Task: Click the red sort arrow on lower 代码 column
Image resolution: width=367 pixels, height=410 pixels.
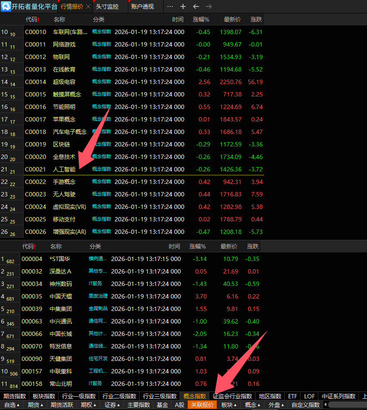Action: click(x=35, y=247)
